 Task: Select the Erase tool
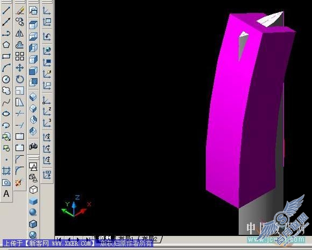click(x=20, y=10)
